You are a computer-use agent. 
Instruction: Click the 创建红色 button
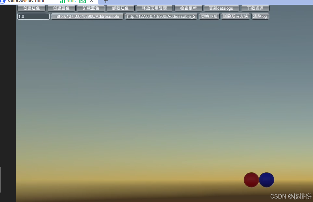pyautogui.click(x=32, y=8)
